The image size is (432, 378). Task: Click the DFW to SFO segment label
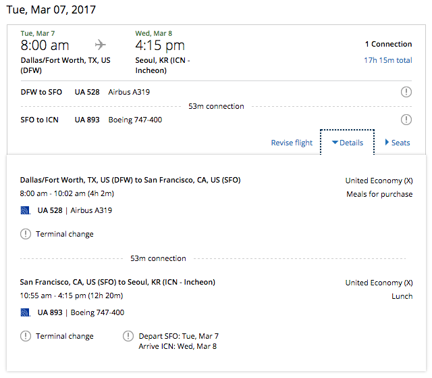pyautogui.click(x=41, y=92)
